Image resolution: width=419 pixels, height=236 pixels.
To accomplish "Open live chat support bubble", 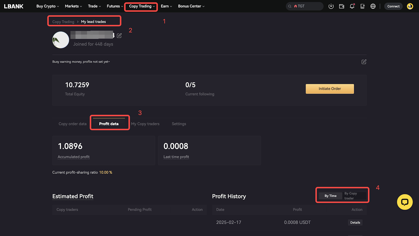I will pos(405,202).
